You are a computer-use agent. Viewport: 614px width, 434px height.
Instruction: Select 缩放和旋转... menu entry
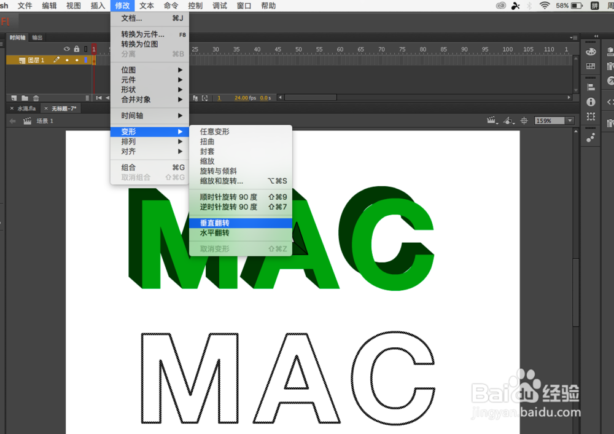point(241,181)
